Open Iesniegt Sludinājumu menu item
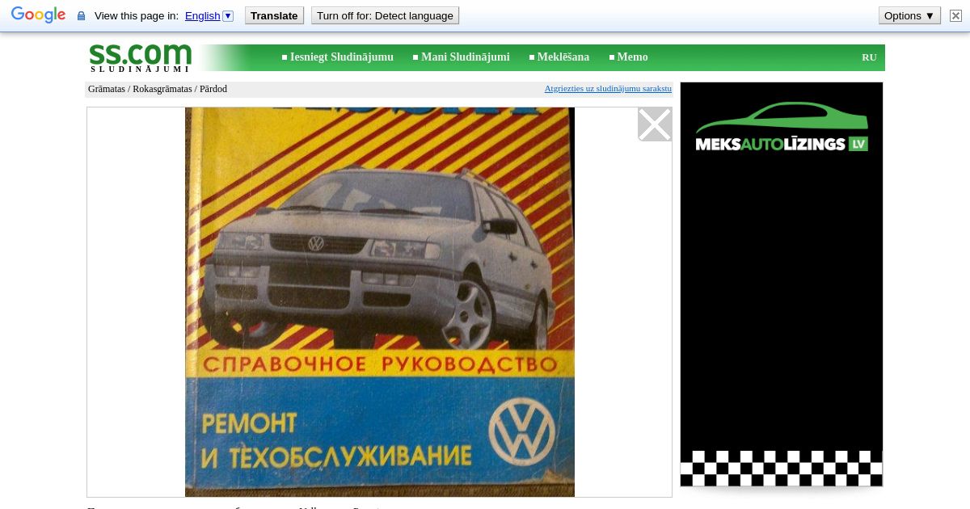The image size is (970, 509). pos(337,57)
